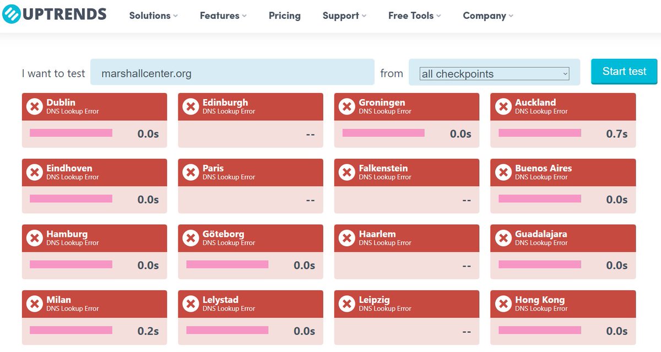
Task: Click the Eindhoven load time bar
Action: [x=71, y=198]
